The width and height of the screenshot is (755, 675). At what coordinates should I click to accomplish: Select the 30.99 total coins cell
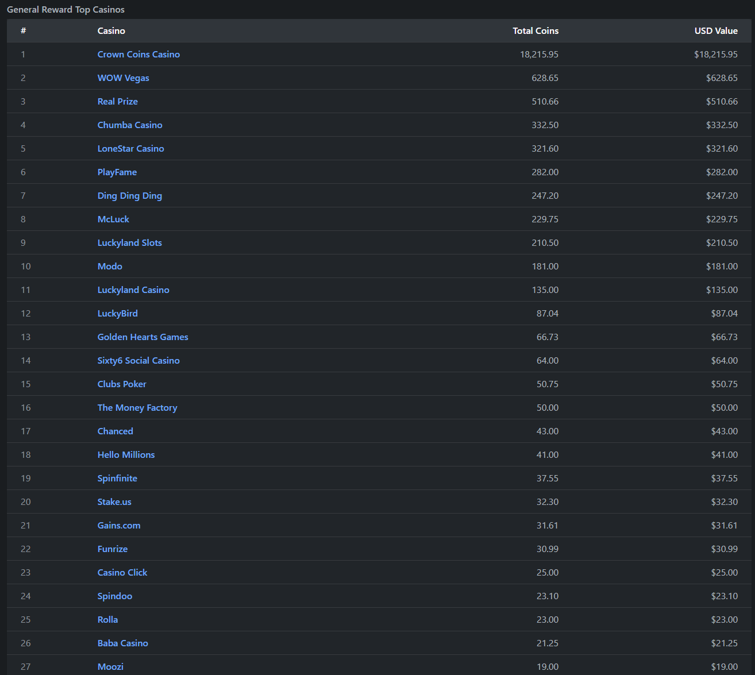click(x=547, y=549)
